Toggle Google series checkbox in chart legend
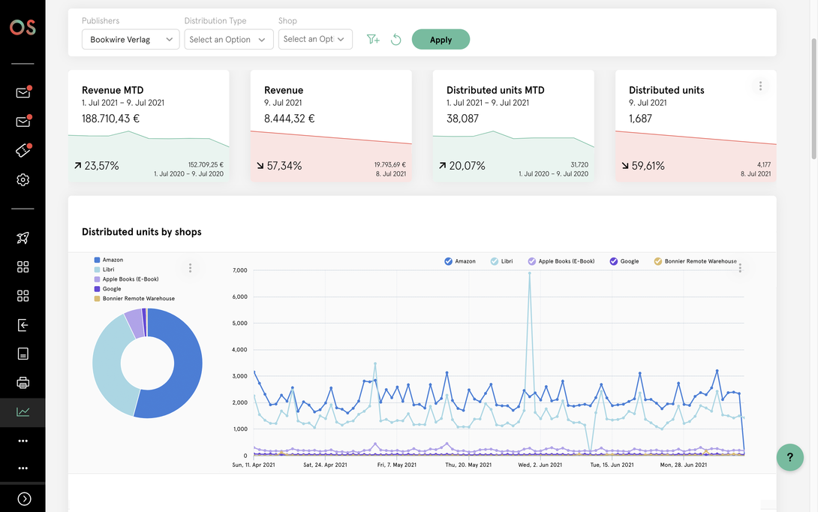 [x=614, y=261]
